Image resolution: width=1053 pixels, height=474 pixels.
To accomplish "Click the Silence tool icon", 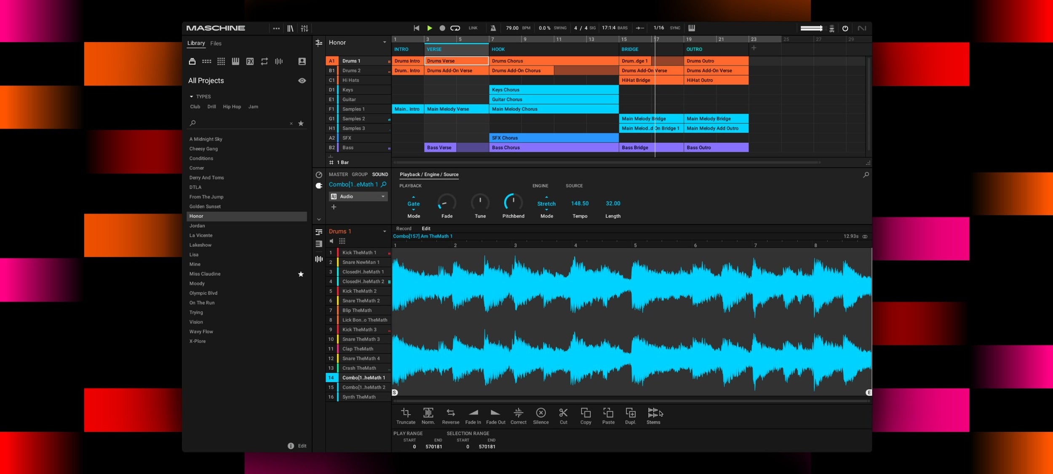I will click(x=540, y=413).
